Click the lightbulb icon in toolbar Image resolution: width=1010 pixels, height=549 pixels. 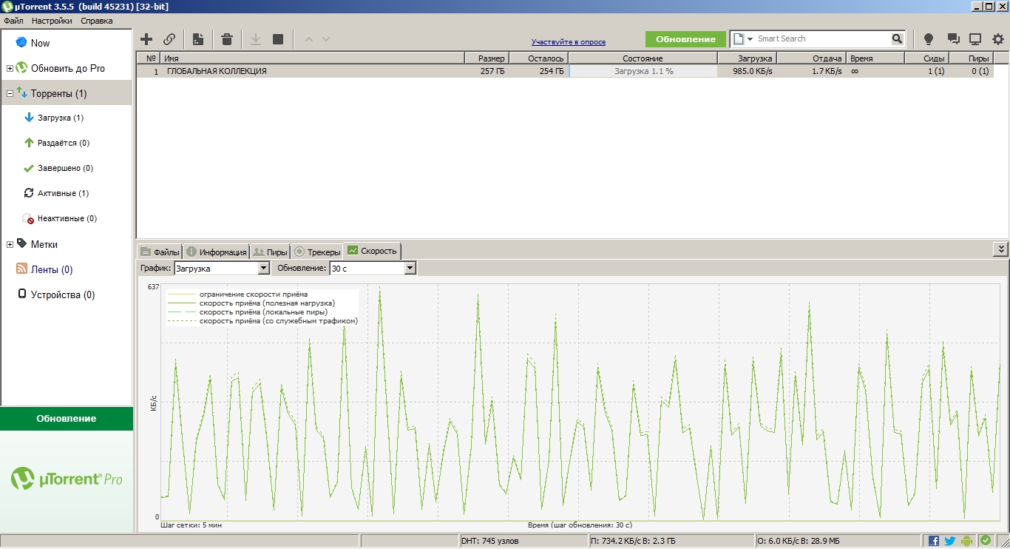tap(929, 39)
